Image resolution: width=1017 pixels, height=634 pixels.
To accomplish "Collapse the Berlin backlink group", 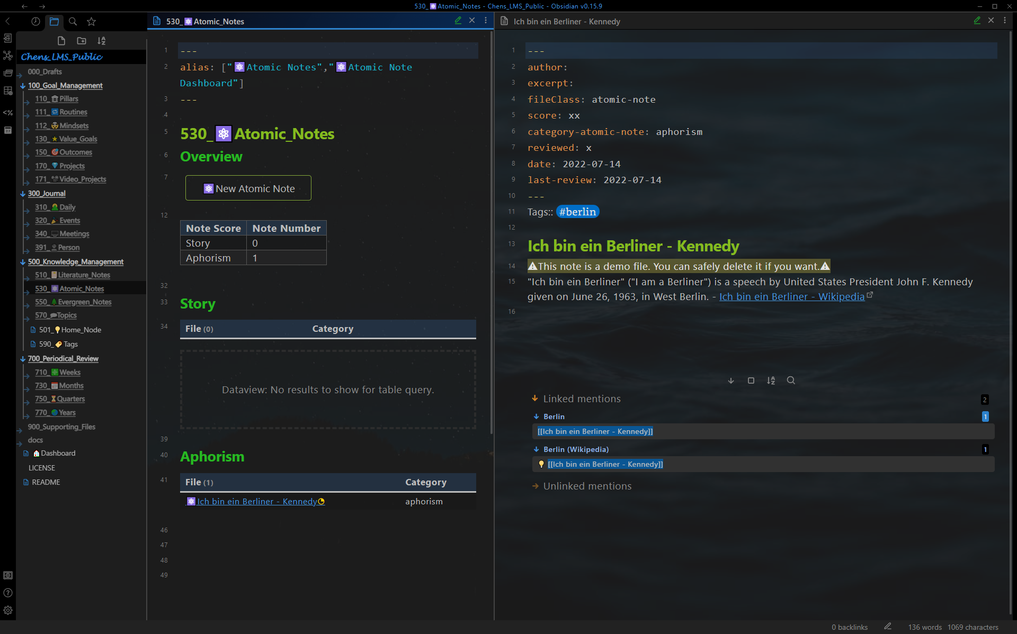I will [537, 416].
